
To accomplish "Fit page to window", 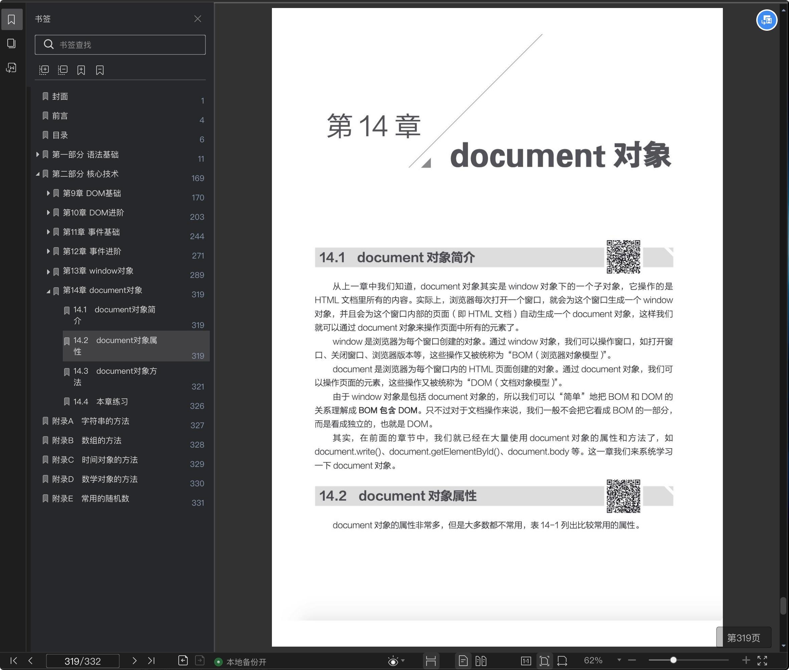I will click(544, 661).
